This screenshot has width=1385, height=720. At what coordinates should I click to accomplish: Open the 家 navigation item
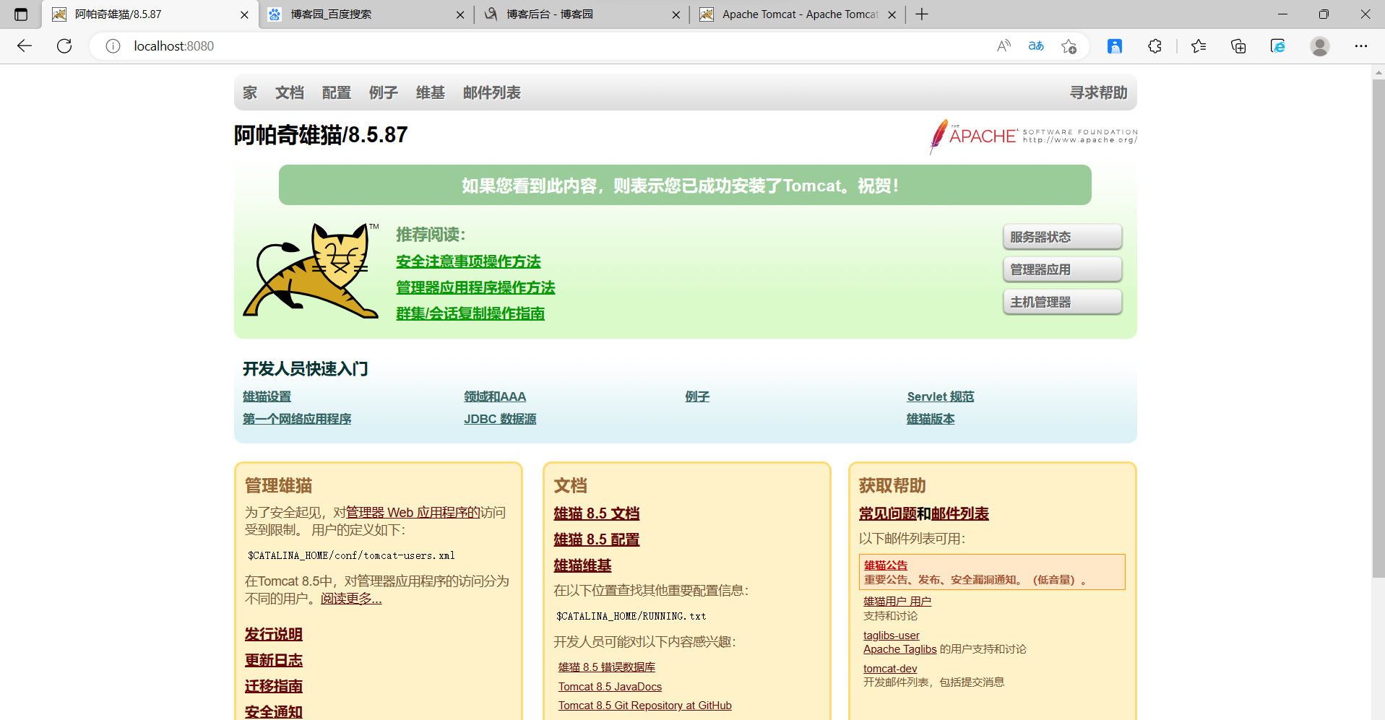pyautogui.click(x=250, y=93)
